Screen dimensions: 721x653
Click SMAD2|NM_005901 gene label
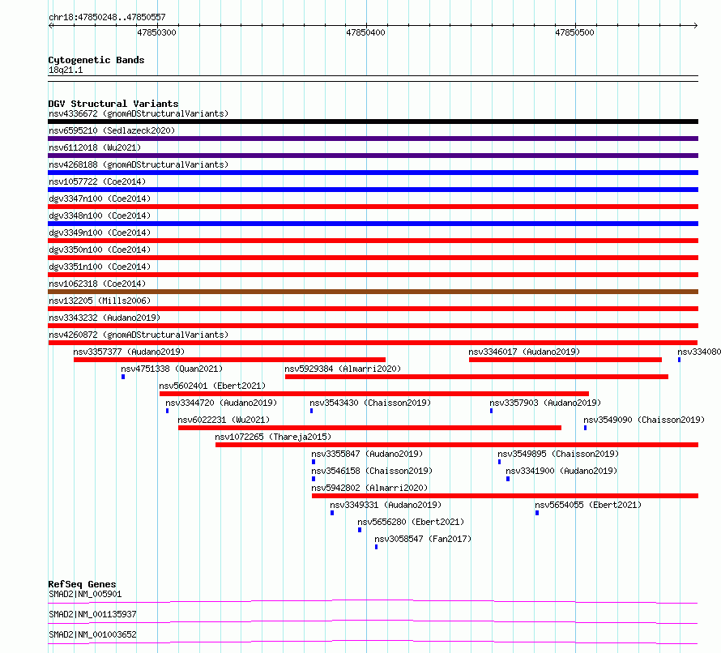[x=85, y=594]
